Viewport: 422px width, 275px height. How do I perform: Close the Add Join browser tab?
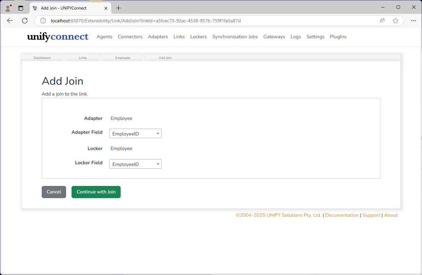point(106,8)
